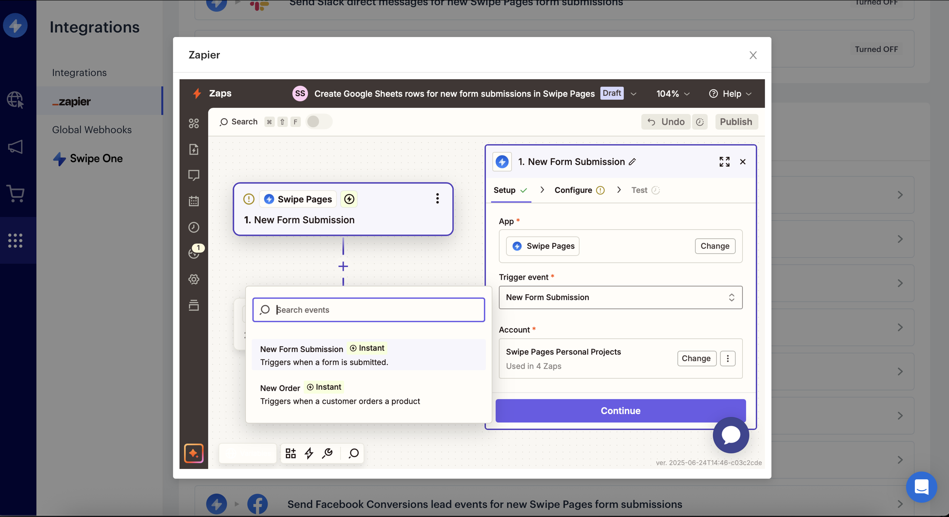The width and height of the screenshot is (949, 517).
Task: Toggle the switch beside the Search shortcut
Action: 318,122
